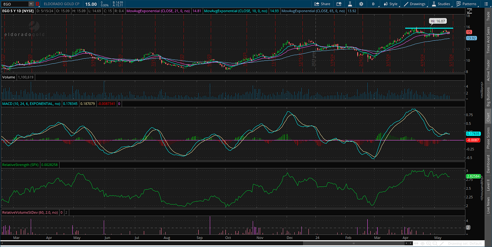Open the Drawings menu
Image resolution: width=492 pixels, height=247 pixels.
coord(415,4)
